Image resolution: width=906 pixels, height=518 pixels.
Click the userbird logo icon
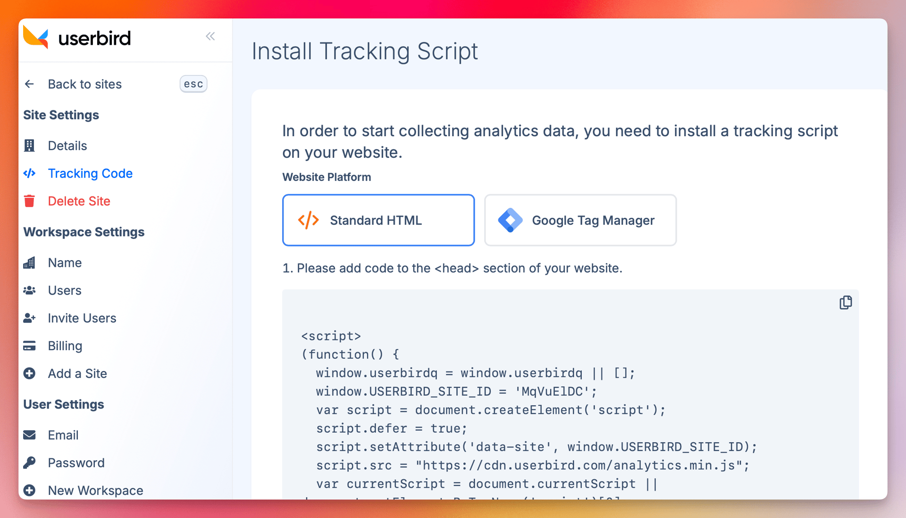pos(35,38)
